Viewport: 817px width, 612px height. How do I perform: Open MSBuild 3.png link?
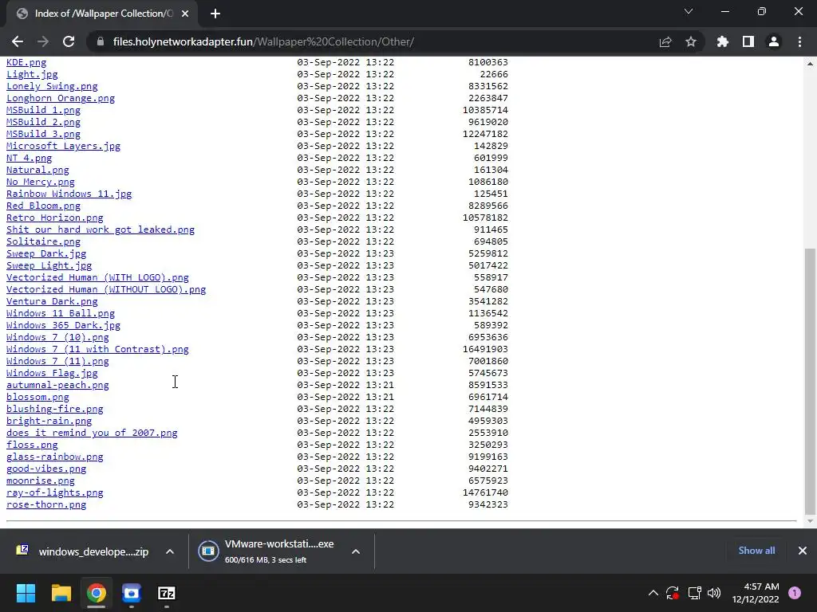43,134
